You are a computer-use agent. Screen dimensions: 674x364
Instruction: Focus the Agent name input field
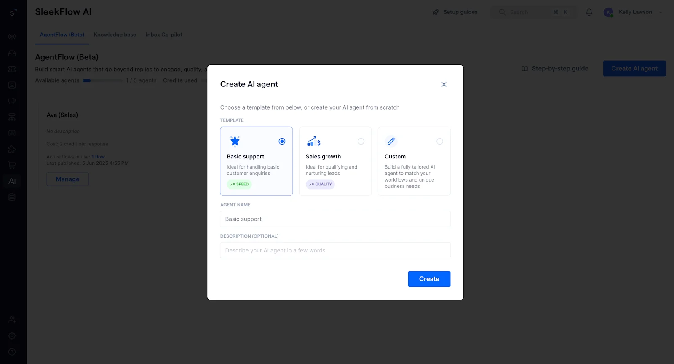[x=335, y=219]
